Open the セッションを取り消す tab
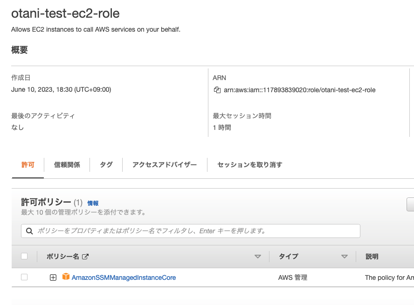The width and height of the screenshot is (414, 305). pyautogui.click(x=249, y=165)
